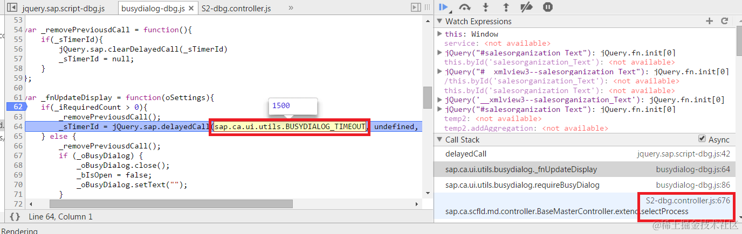Click jQuery.sap.clearDelayedCall code line
The image size is (742, 234).
coord(143,49)
